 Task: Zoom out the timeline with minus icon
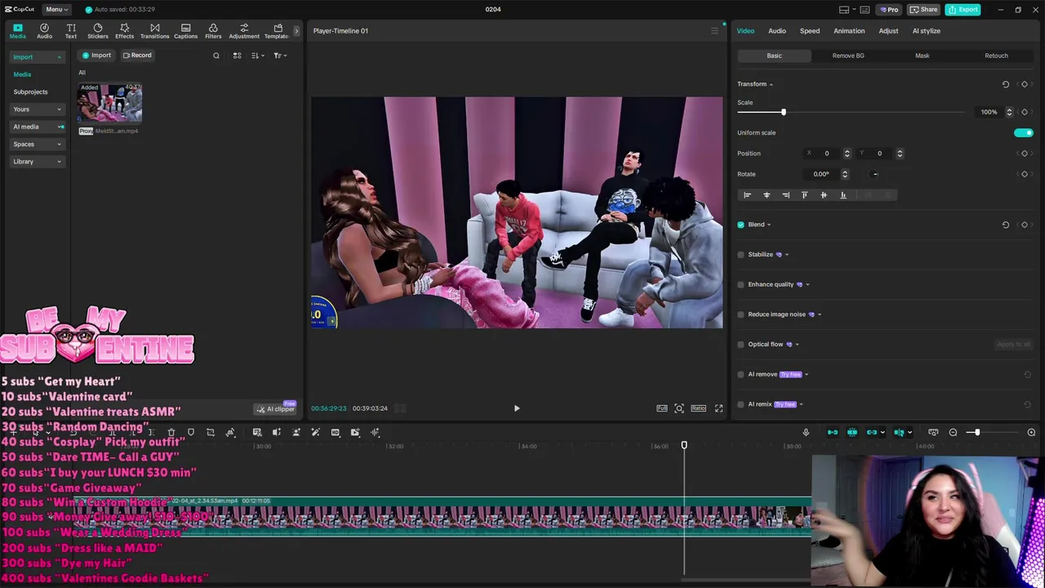(953, 432)
